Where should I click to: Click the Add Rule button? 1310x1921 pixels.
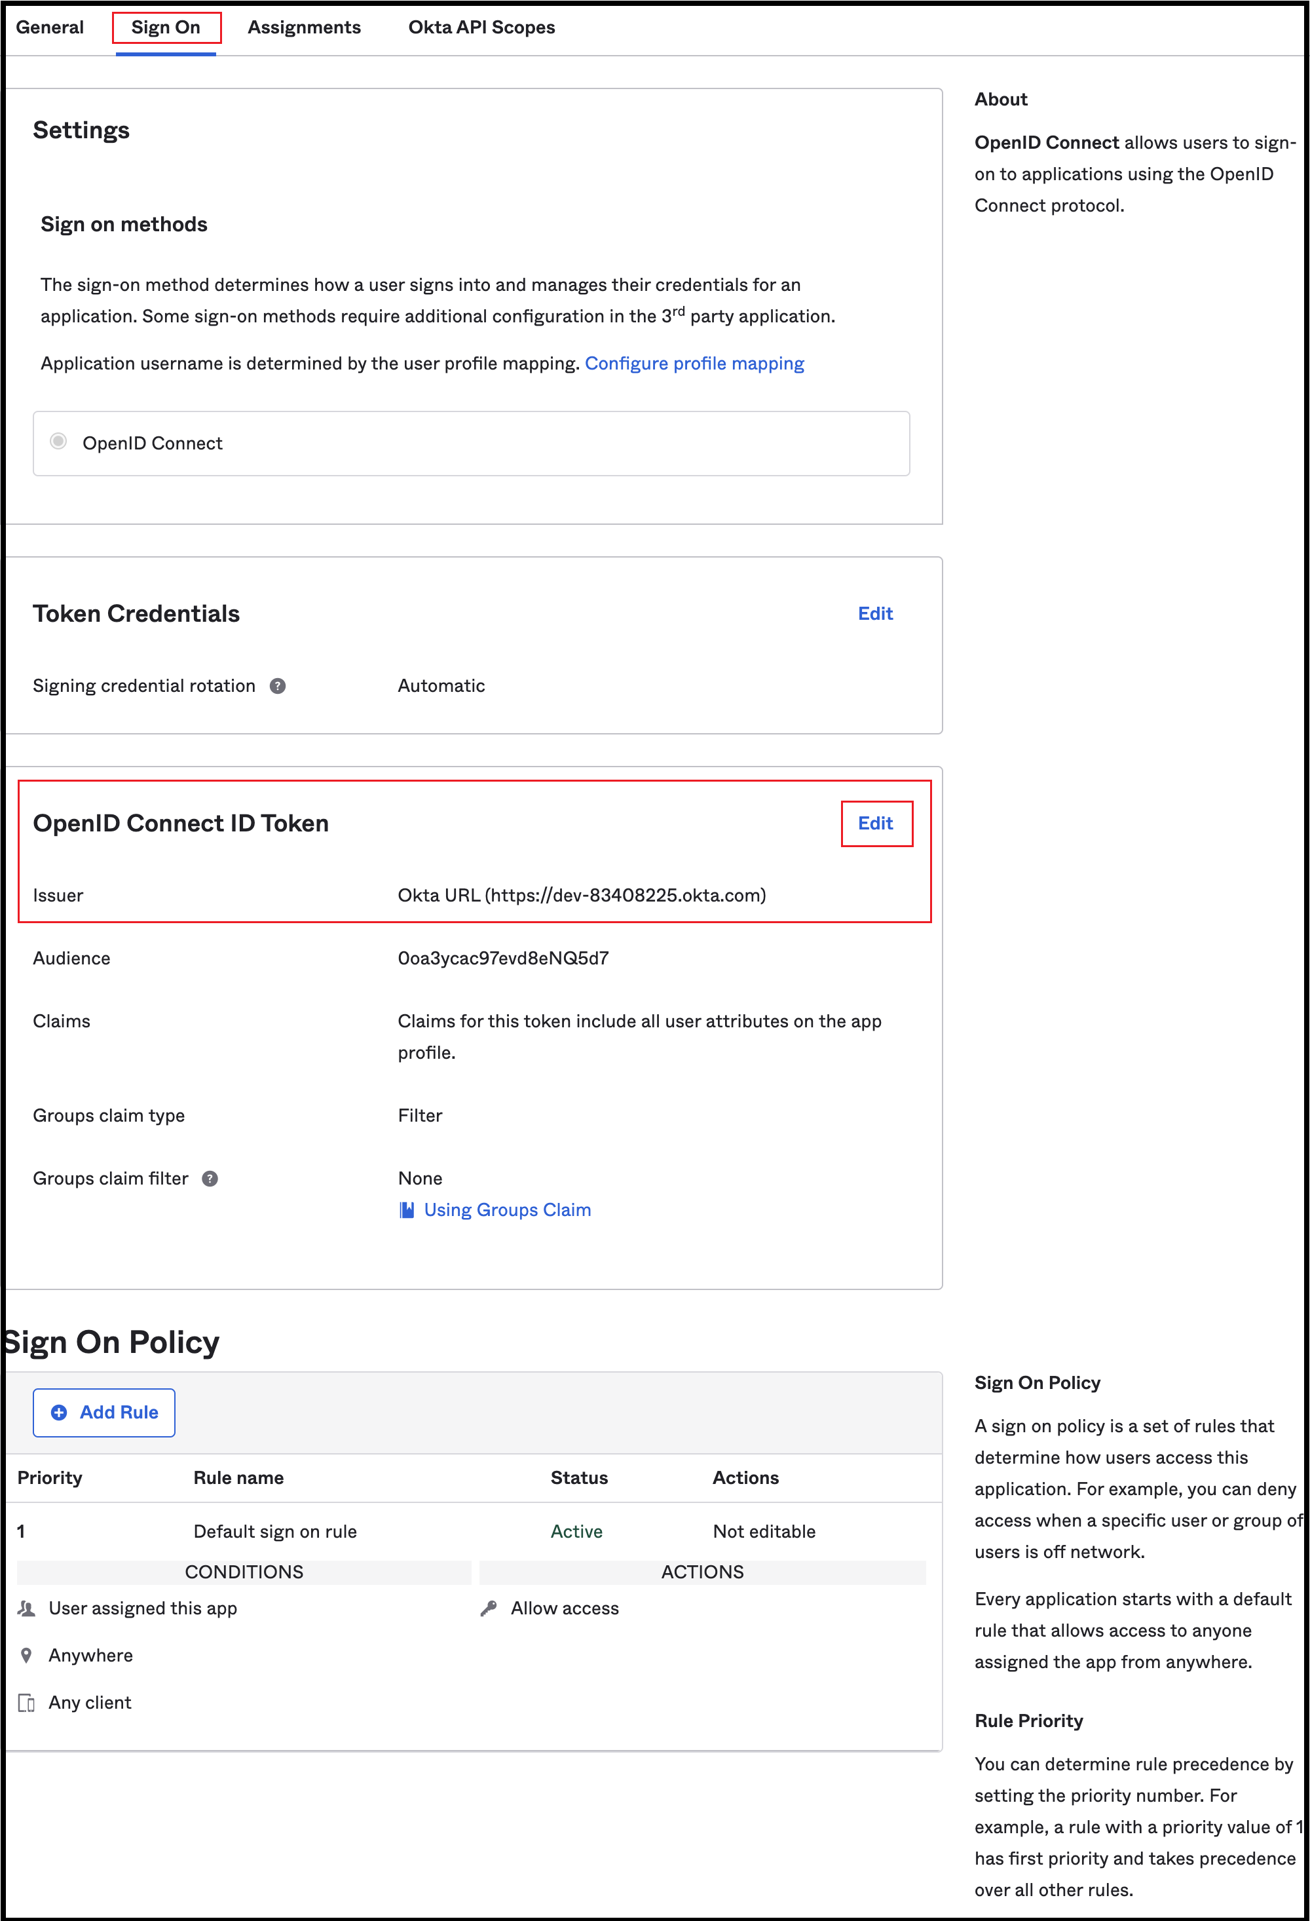[103, 1413]
